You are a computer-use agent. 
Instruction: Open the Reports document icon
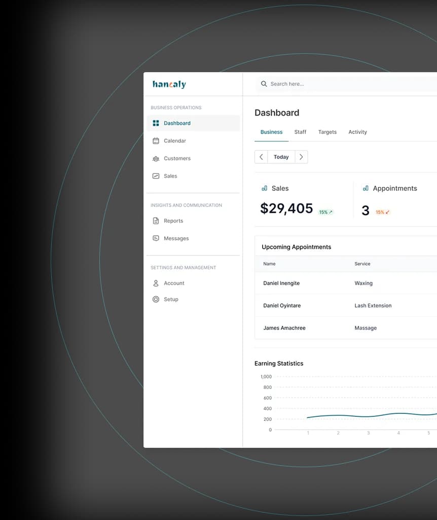(x=155, y=221)
